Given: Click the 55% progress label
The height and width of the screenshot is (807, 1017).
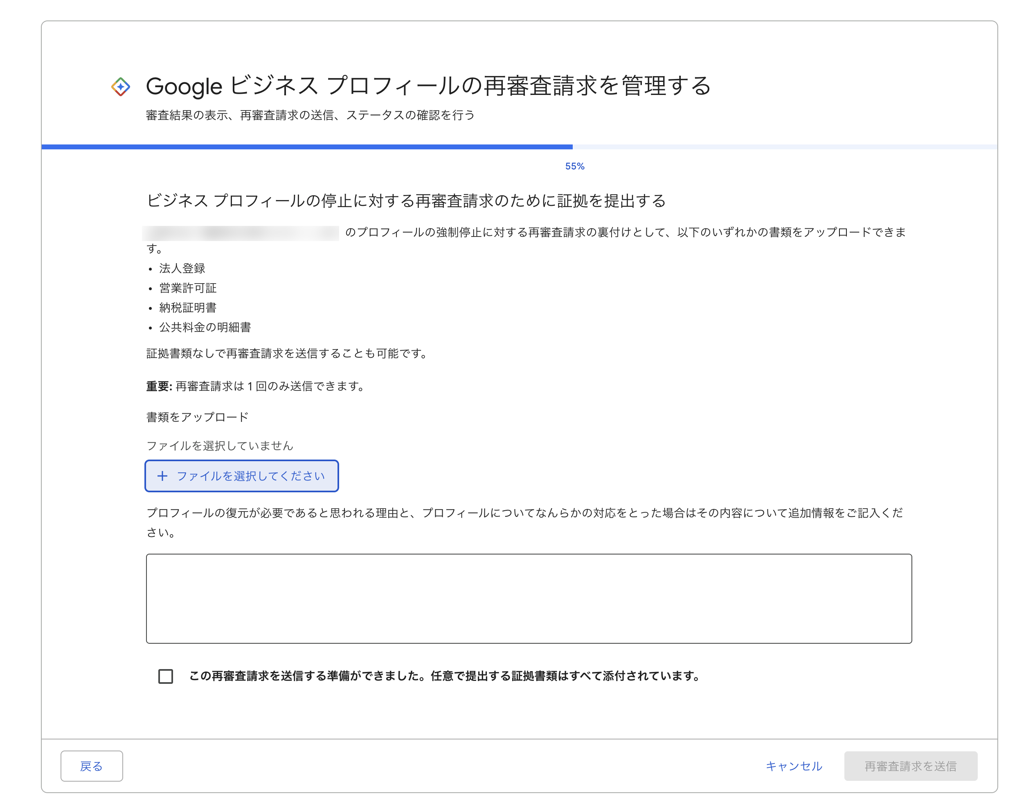Looking at the screenshot, I should coord(574,166).
